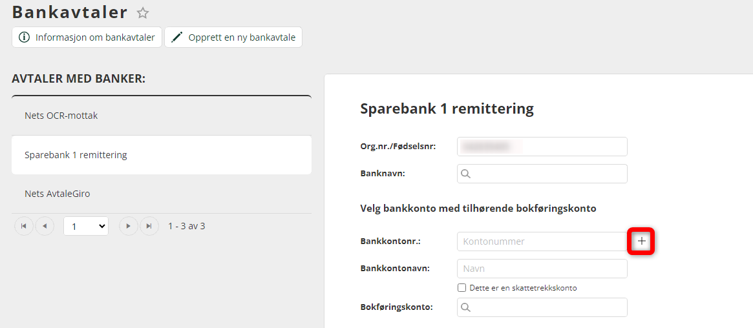Click the Kontonummer input field
This screenshot has height=328, width=753.
[x=542, y=241]
